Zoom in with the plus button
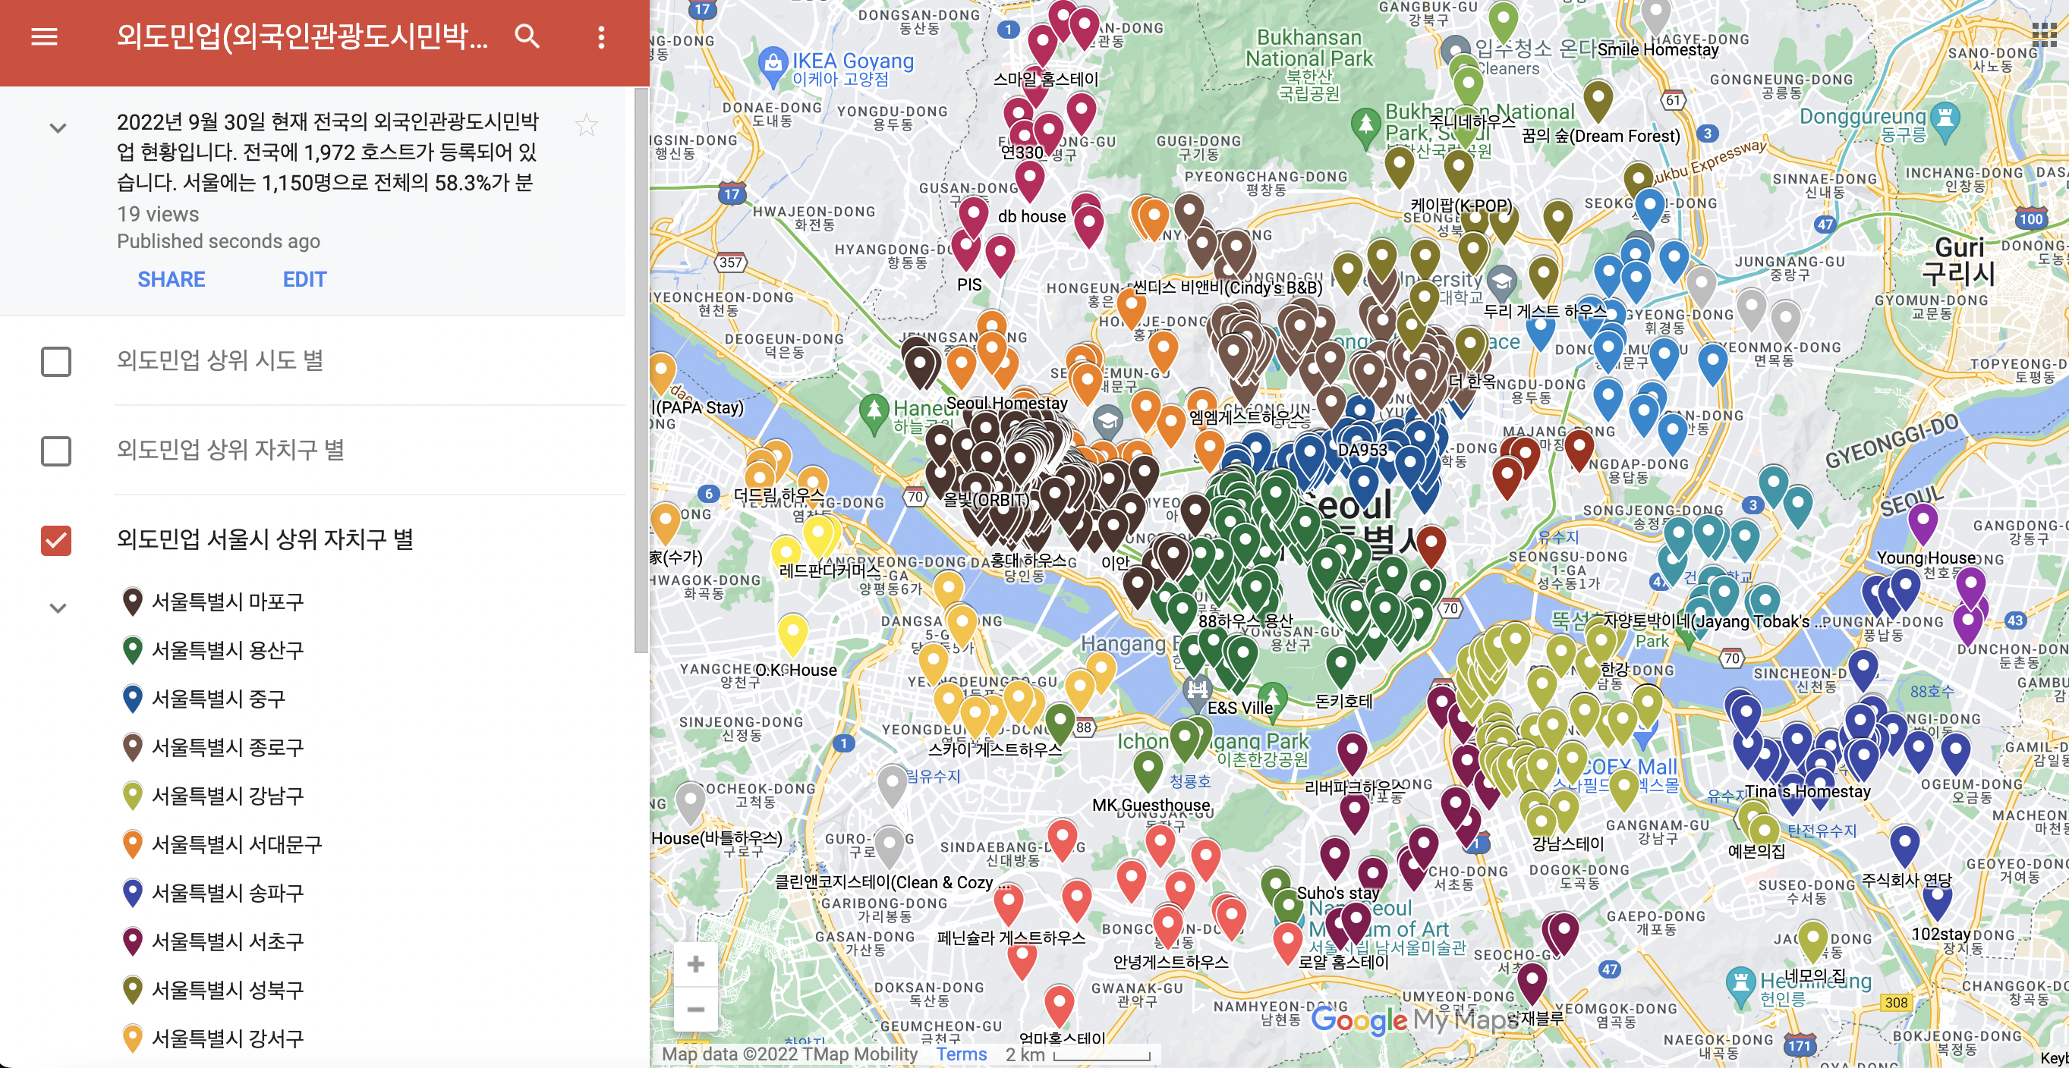This screenshot has height=1068, width=2069. pyautogui.click(x=695, y=965)
